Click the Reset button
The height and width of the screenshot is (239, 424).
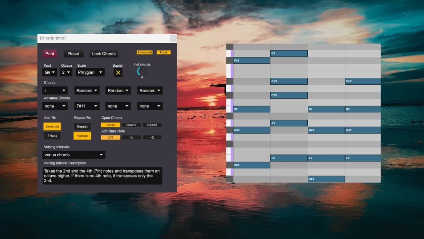[x=74, y=54]
